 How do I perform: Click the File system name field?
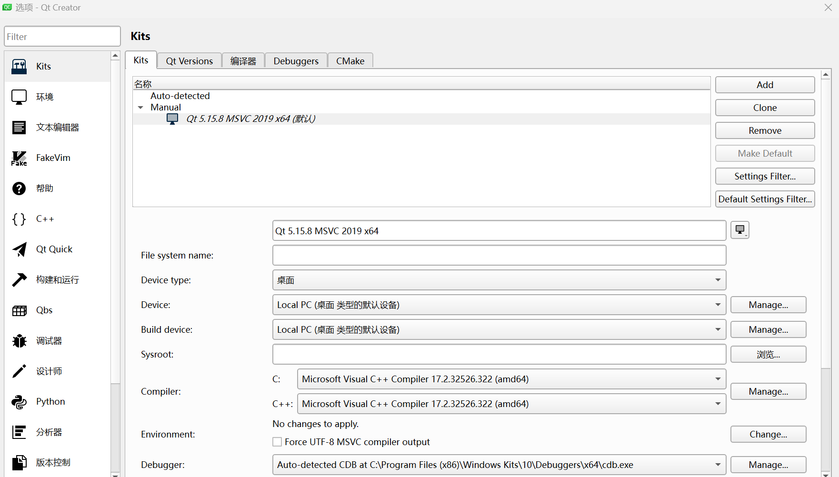point(499,255)
